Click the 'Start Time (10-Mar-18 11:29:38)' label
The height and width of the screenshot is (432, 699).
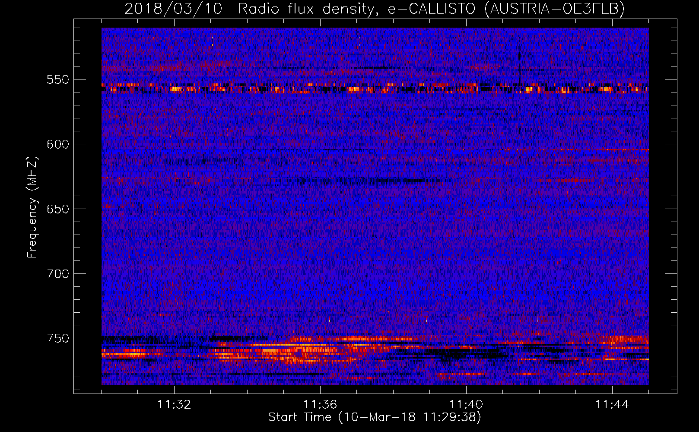click(375, 417)
